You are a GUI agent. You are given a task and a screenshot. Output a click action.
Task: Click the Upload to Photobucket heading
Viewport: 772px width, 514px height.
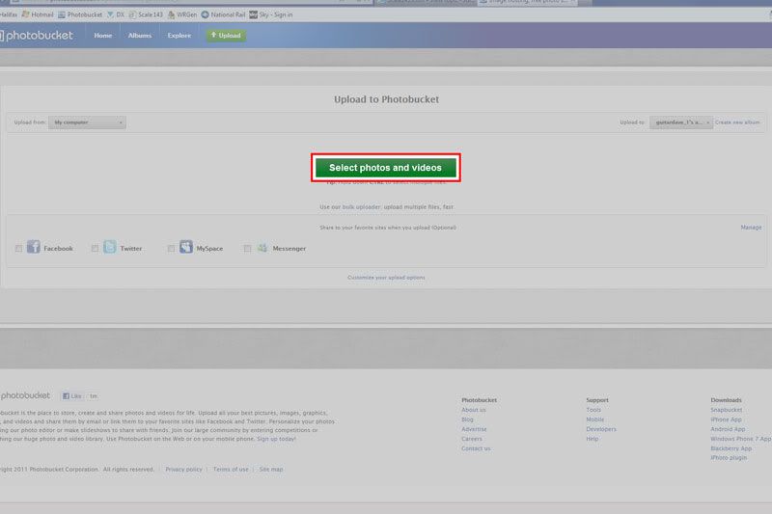click(387, 99)
